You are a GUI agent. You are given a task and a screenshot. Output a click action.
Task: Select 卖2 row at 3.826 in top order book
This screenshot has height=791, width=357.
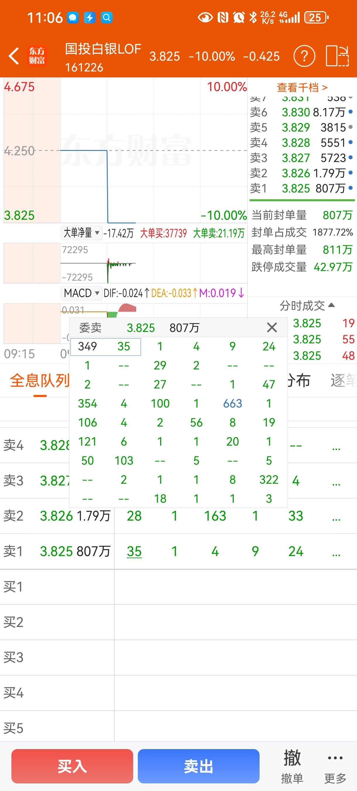click(302, 173)
